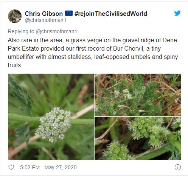Image resolution: width=188 pixels, height=176 pixels.
Task: Click the Twitter bird logo
Action: [177, 13]
